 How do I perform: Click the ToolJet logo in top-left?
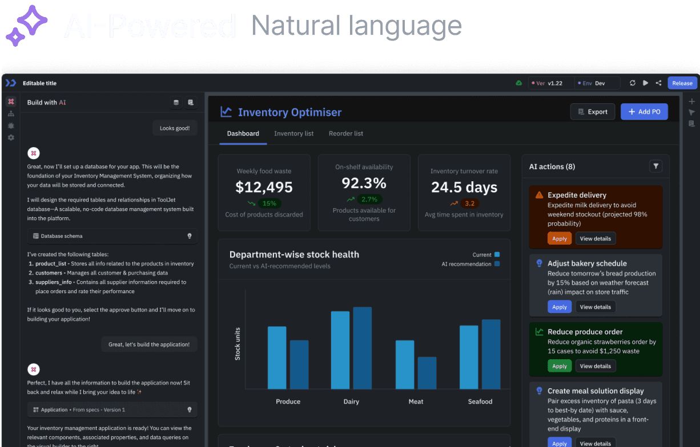tap(10, 83)
